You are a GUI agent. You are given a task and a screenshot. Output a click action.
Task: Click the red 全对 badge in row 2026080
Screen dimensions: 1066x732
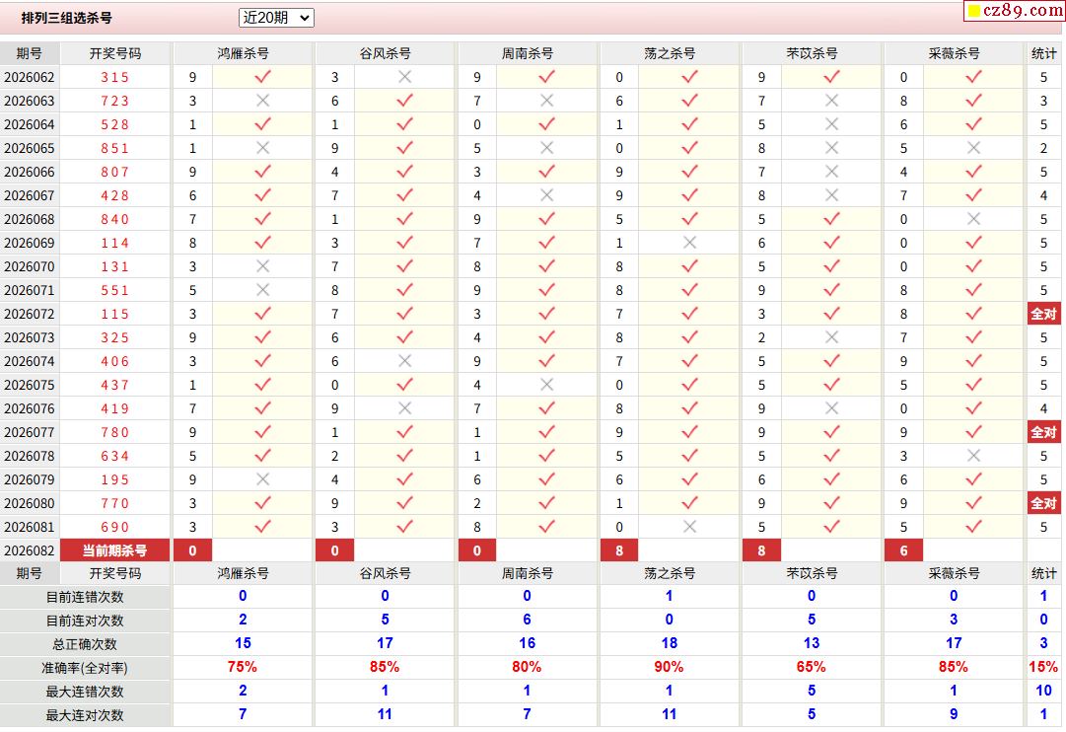tap(1043, 503)
